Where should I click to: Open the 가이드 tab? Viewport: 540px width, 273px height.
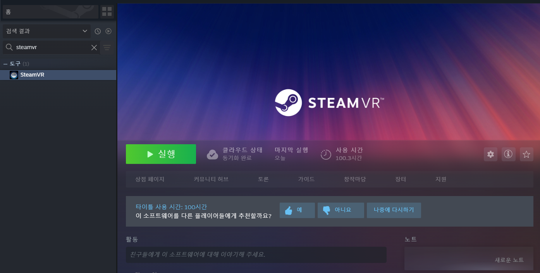coord(306,179)
